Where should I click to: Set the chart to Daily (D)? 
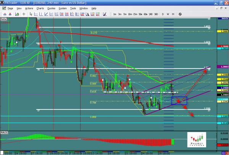pos(163,14)
